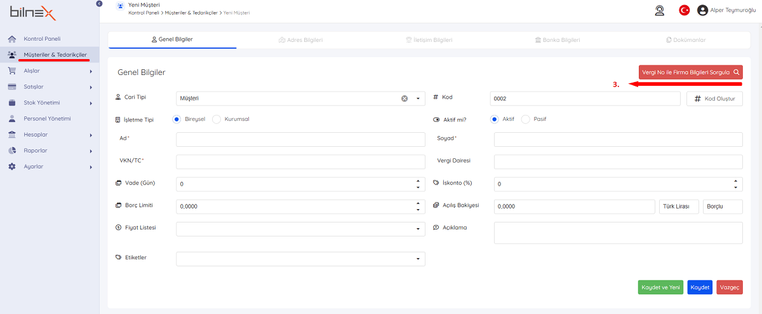This screenshot has height=314, width=762.
Task: Click Vergi No ile Firma Bilgileri Sorgula
Action: (690, 72)
